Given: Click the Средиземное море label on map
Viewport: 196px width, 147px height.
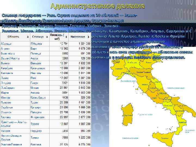Looking at the screenshot, I should pos(130,138).
